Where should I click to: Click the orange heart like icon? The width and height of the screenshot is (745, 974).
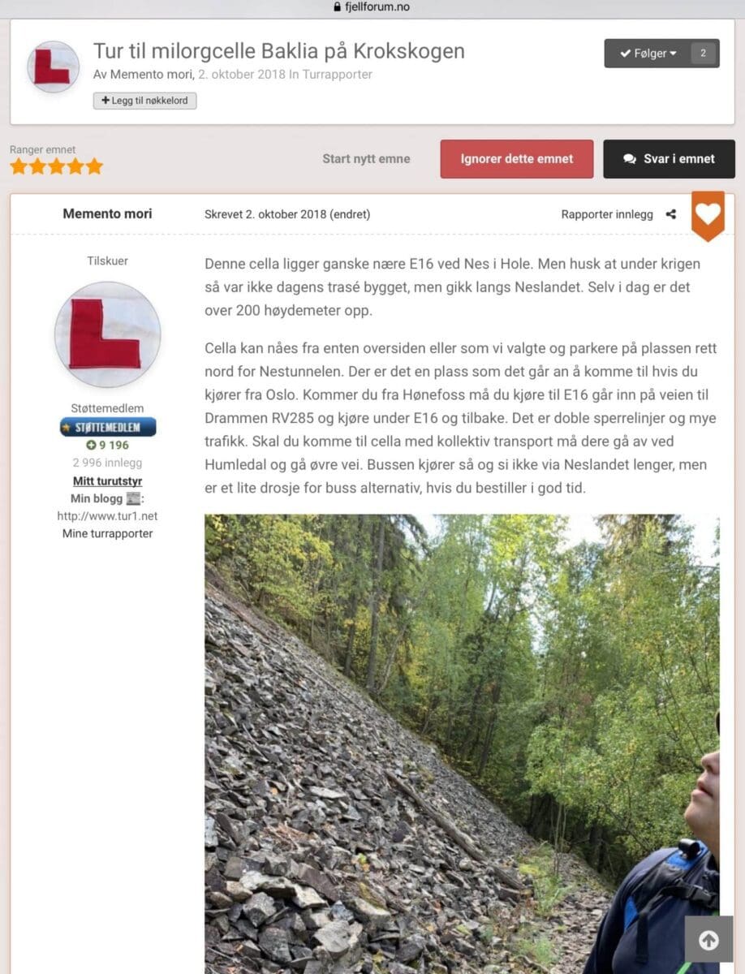coord(708,215)
